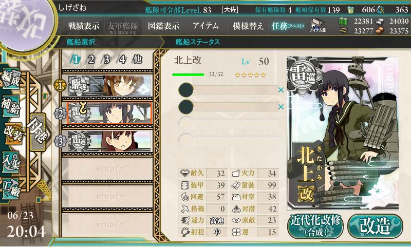Screen dimensions: 411x247
Task: Select the first destroyer ship banner
Action: pyautogui.click(x=110, y=86)
